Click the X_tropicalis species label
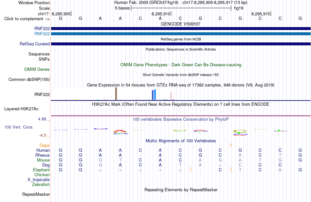This screenshot has width=311, height=202. tap(39, 180)
